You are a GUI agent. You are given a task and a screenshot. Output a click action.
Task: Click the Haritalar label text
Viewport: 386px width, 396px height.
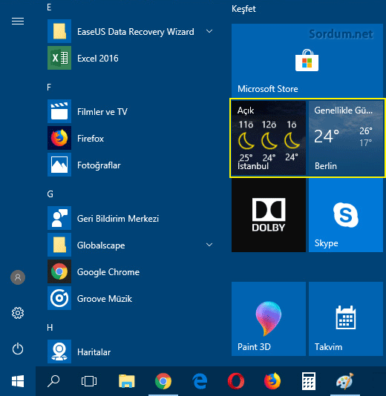point(94,352)
